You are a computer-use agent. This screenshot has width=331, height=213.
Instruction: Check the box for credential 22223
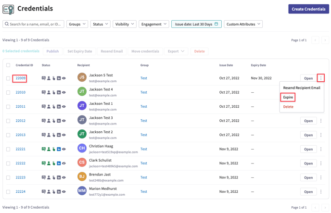pyautogui.click(x=8, y=177)
